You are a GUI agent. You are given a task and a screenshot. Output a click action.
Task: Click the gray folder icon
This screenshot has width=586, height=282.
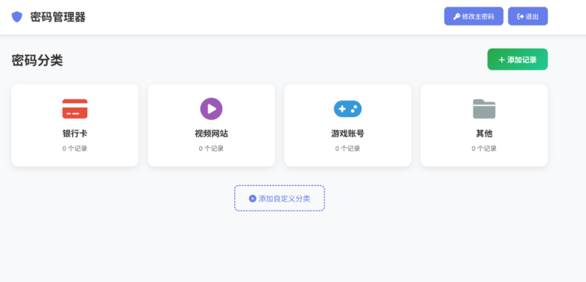(484, 109)
